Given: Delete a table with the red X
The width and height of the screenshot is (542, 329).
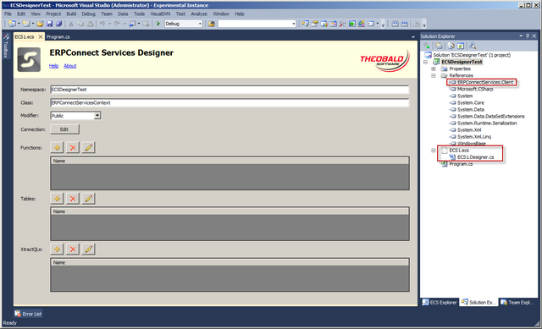Looking at the screenshot, I should 73,199.
